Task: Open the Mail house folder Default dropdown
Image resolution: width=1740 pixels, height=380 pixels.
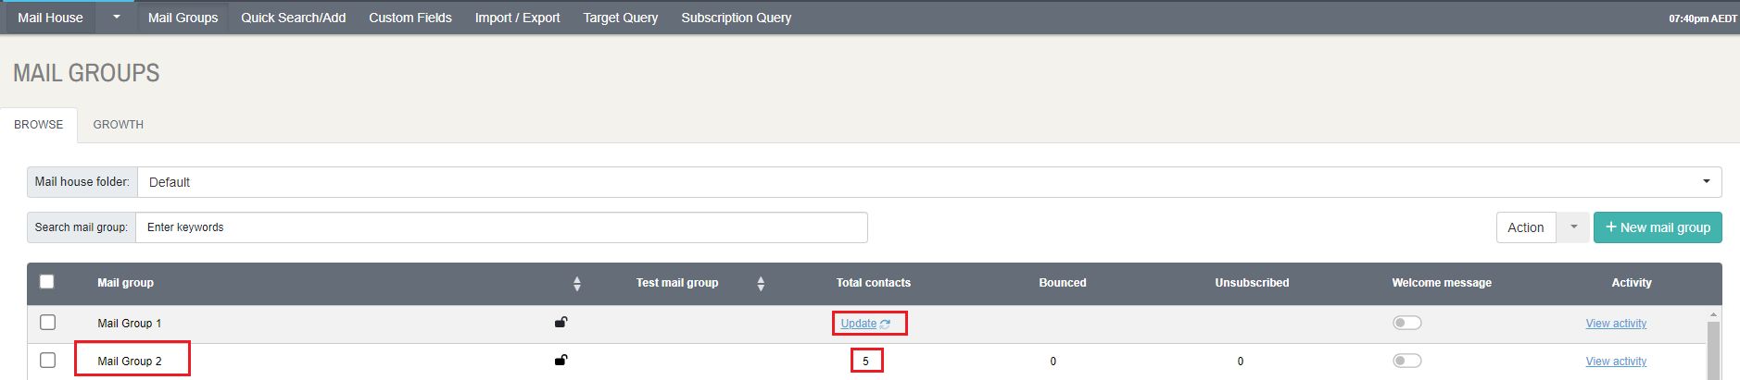Action: [929, 182]
